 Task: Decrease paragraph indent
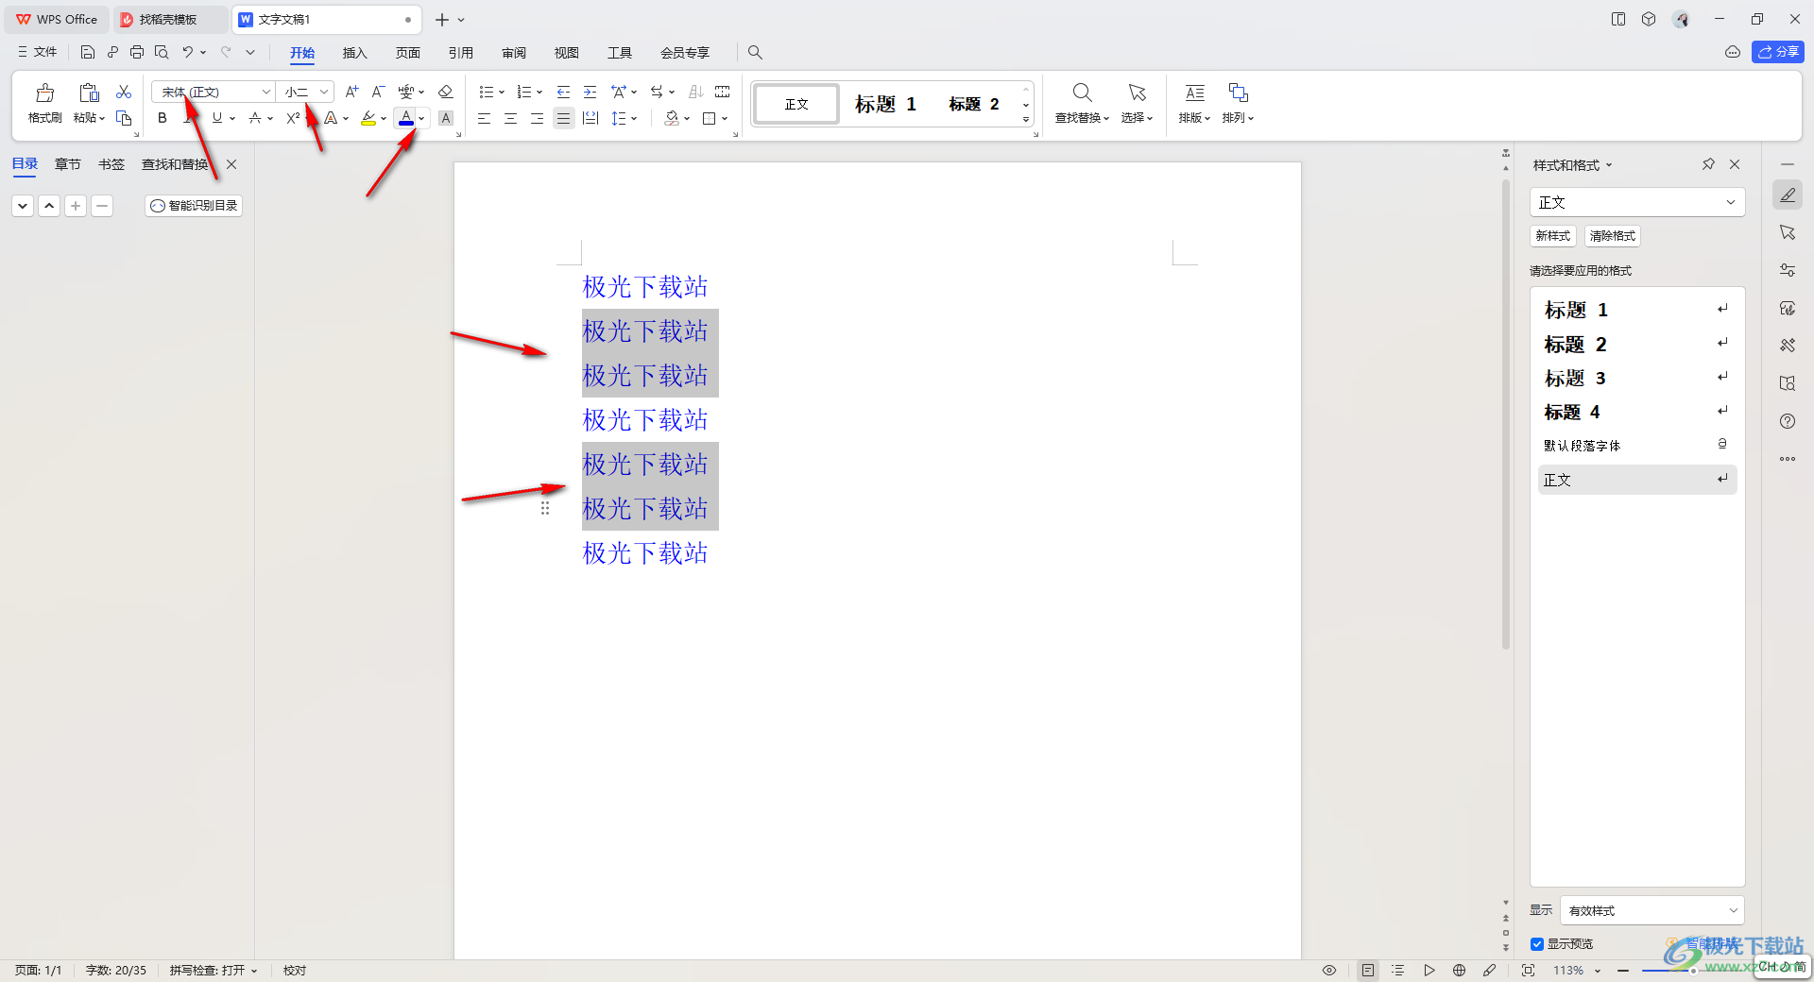pos(563,92)
